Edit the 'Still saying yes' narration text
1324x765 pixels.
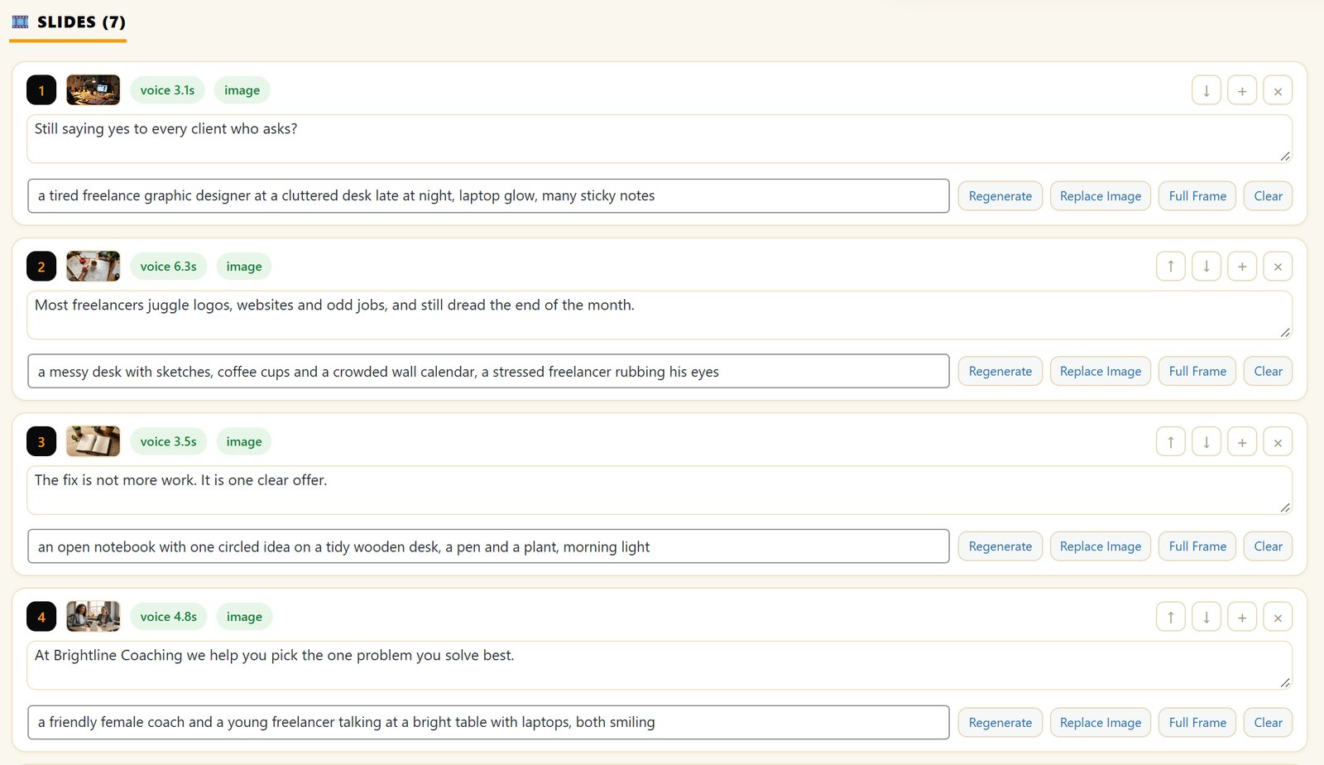click(660, 138)
